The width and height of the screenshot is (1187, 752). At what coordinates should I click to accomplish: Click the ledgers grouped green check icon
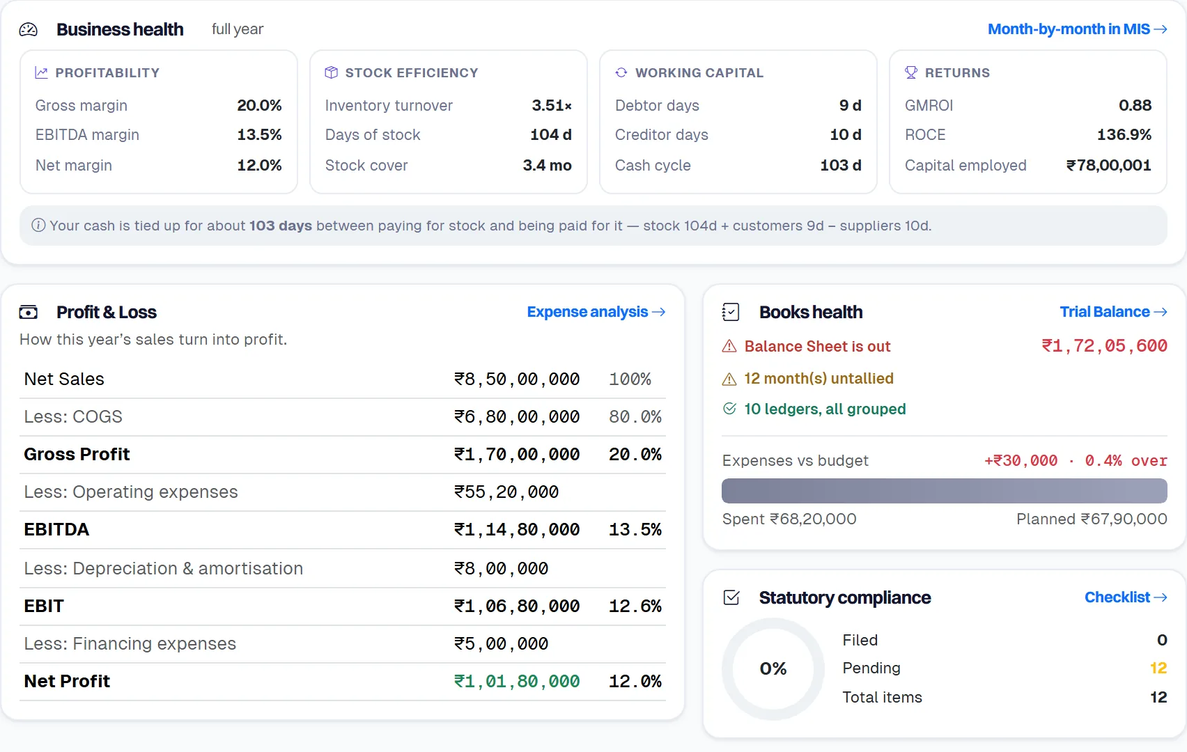729,409
